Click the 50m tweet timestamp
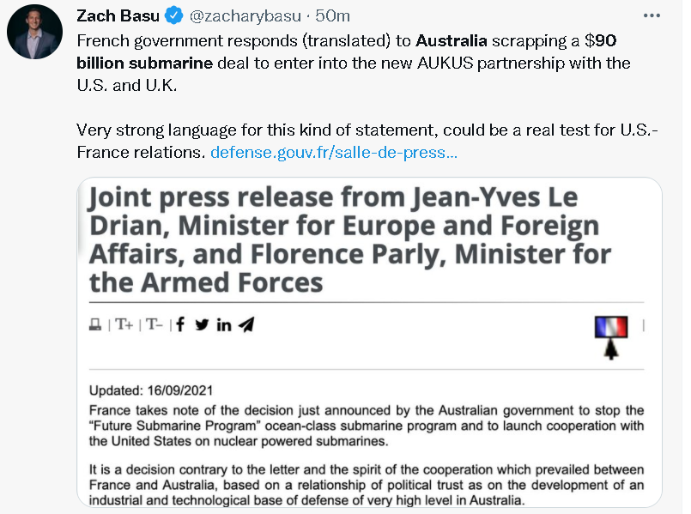 [x=332, y=15]
